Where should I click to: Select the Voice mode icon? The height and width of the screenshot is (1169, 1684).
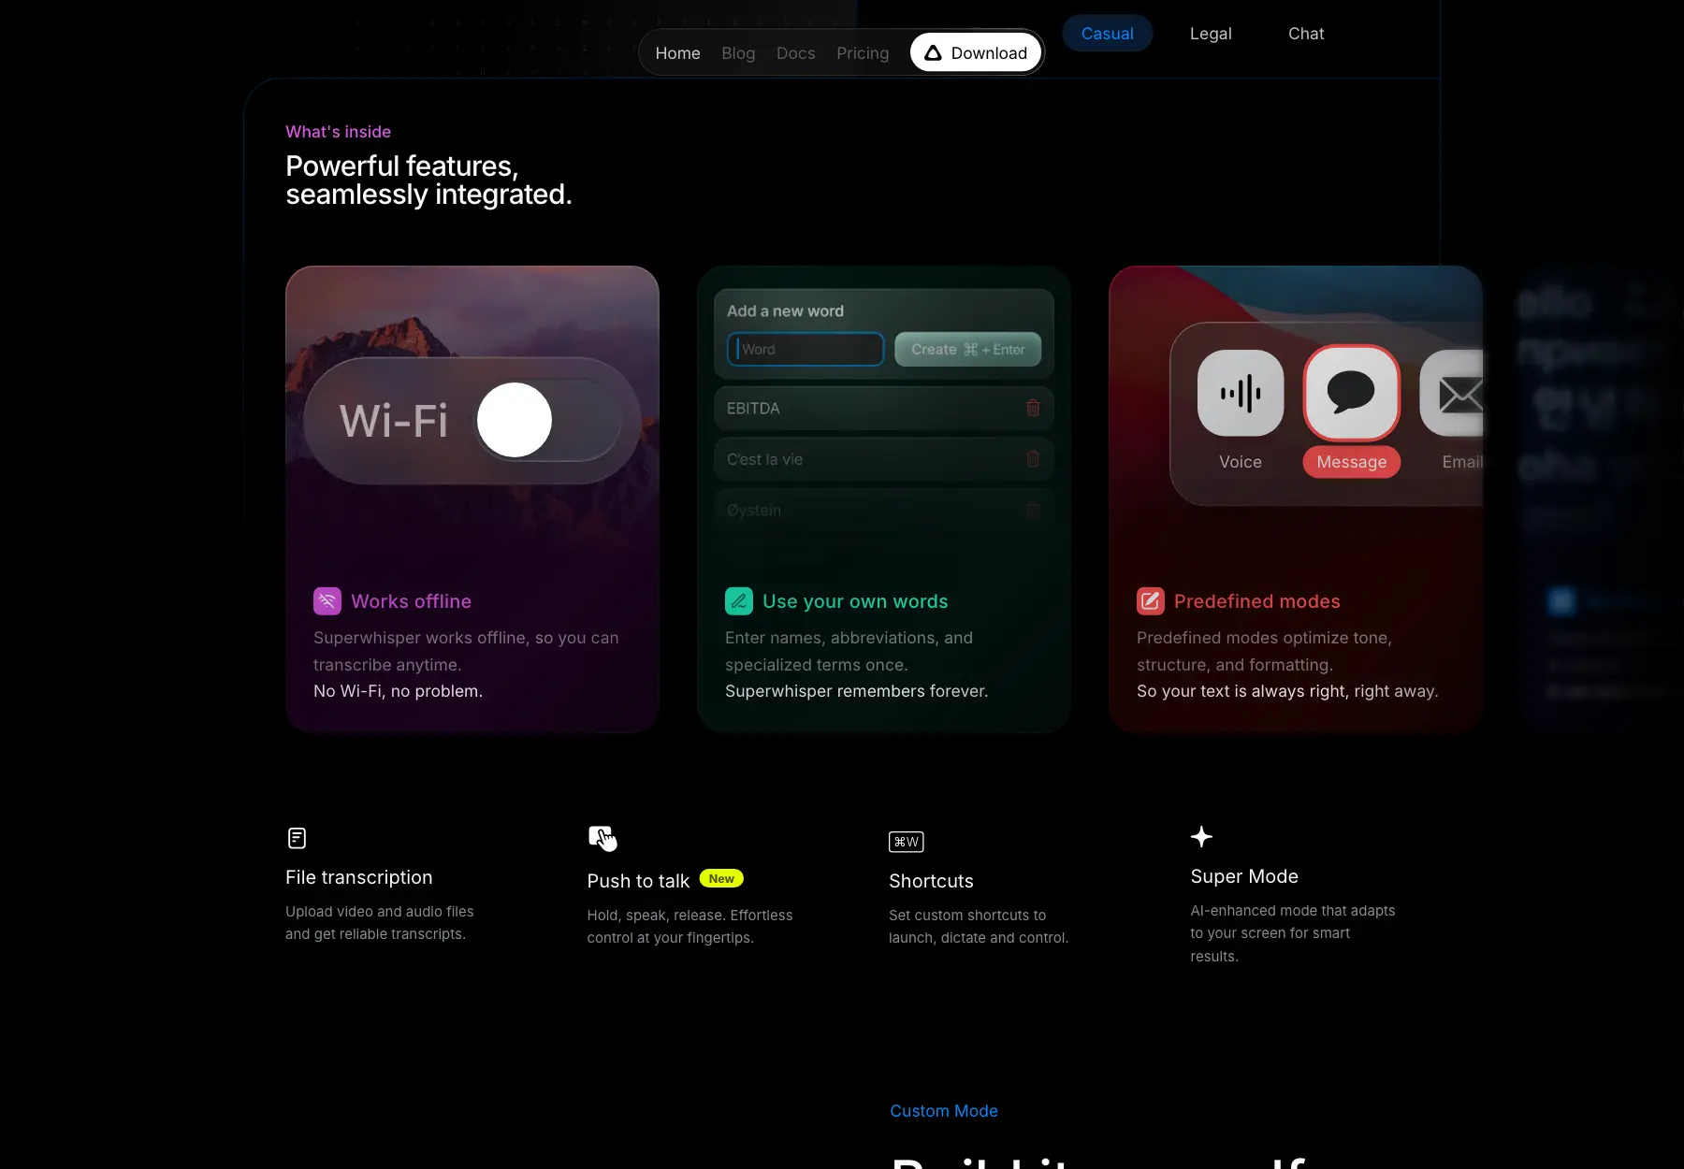click(1241, 393)
